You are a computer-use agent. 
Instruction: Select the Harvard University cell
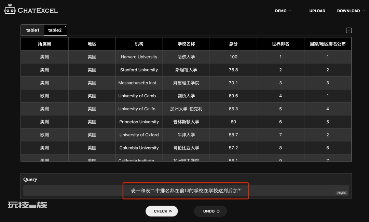[x=139, y=57]
